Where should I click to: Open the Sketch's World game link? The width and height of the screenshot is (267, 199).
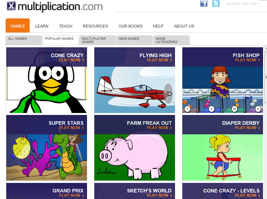pos(149,190)
